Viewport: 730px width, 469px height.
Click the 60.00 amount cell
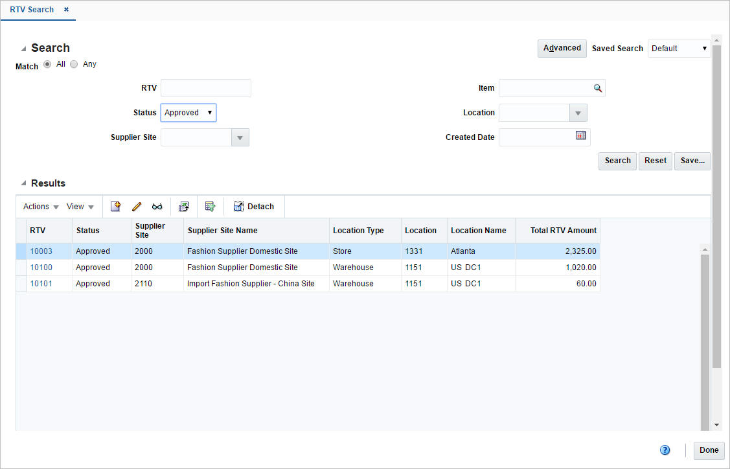coord(558,284)
